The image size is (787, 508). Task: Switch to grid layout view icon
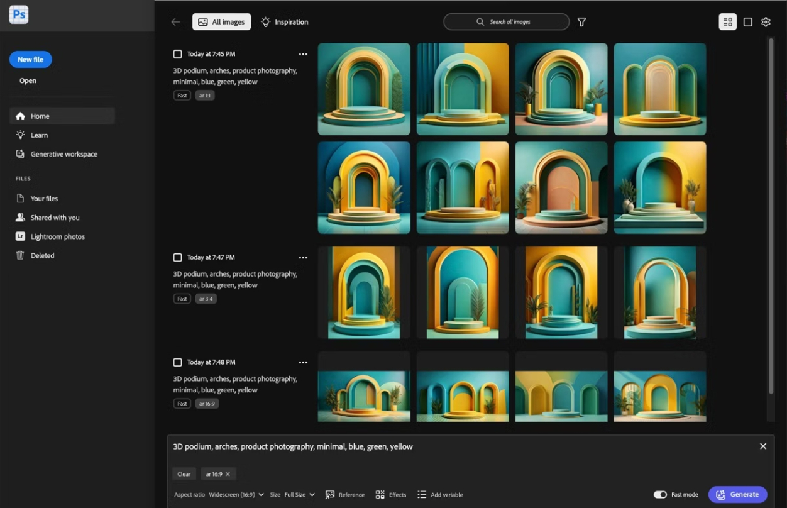click(727, 22)
